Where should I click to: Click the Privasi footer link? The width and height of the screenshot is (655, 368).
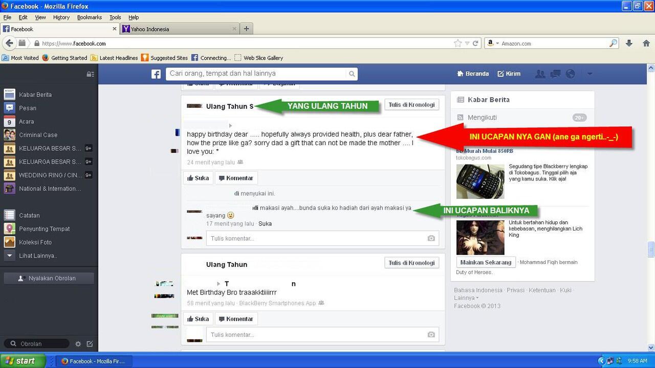[515, 290]
